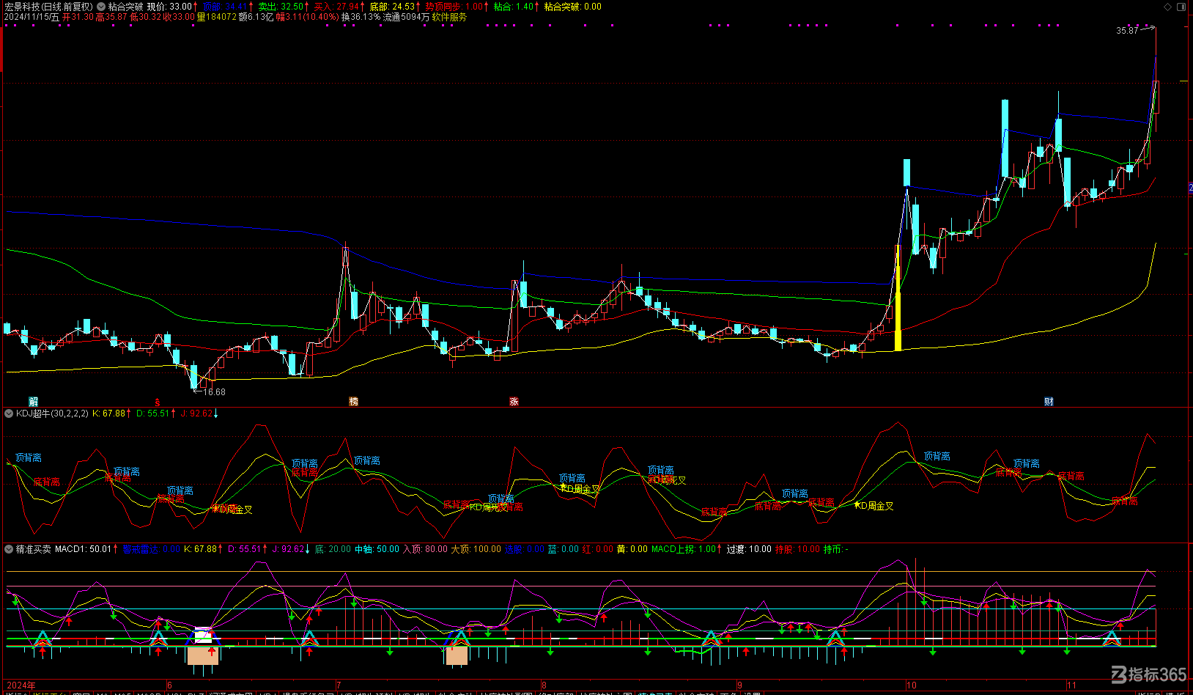The height and width of the screenshot is (695, 1193).
Task: Select month 10 on the timeline
Action: [x=911, y=685]
